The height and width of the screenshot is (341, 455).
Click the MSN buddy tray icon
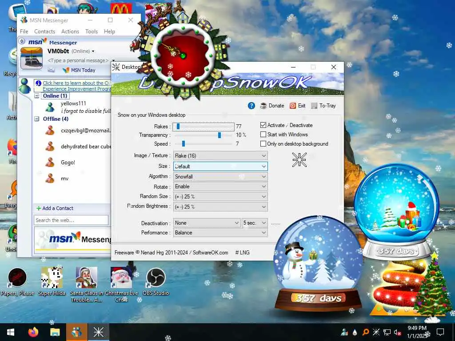point(344,332)
